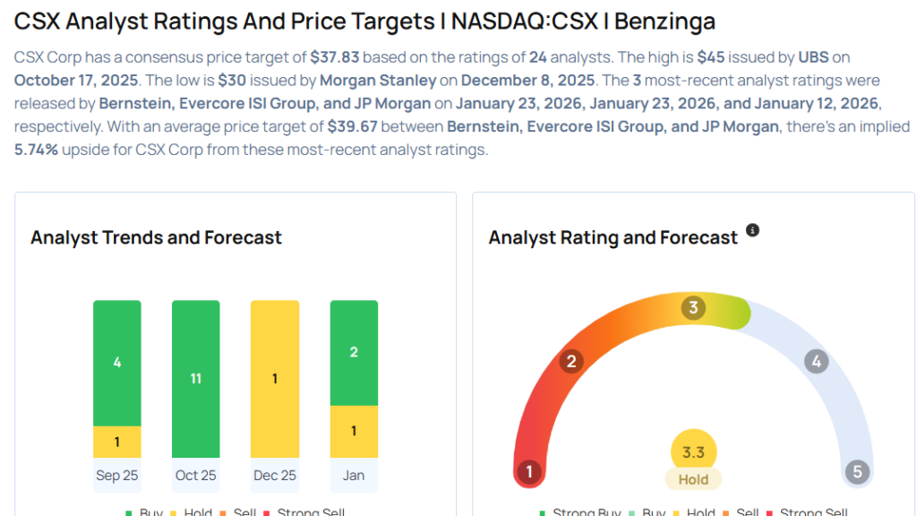The width and height of the screenshot is (917, 516).
Task: Click the Dec 25 month label
Action: coord(275,475)
